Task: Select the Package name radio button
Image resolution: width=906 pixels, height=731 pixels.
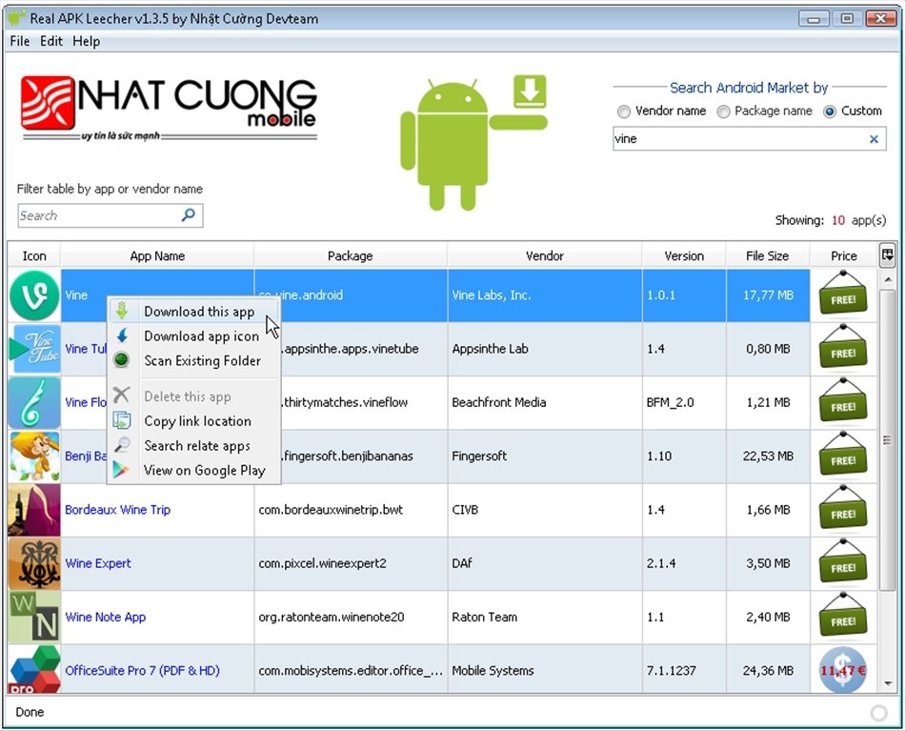Action: (723, 112)
